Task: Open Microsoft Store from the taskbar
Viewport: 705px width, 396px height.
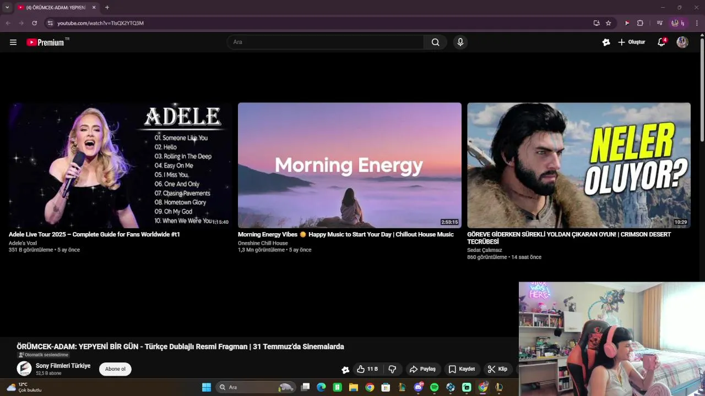Action: tap(386, 387)
